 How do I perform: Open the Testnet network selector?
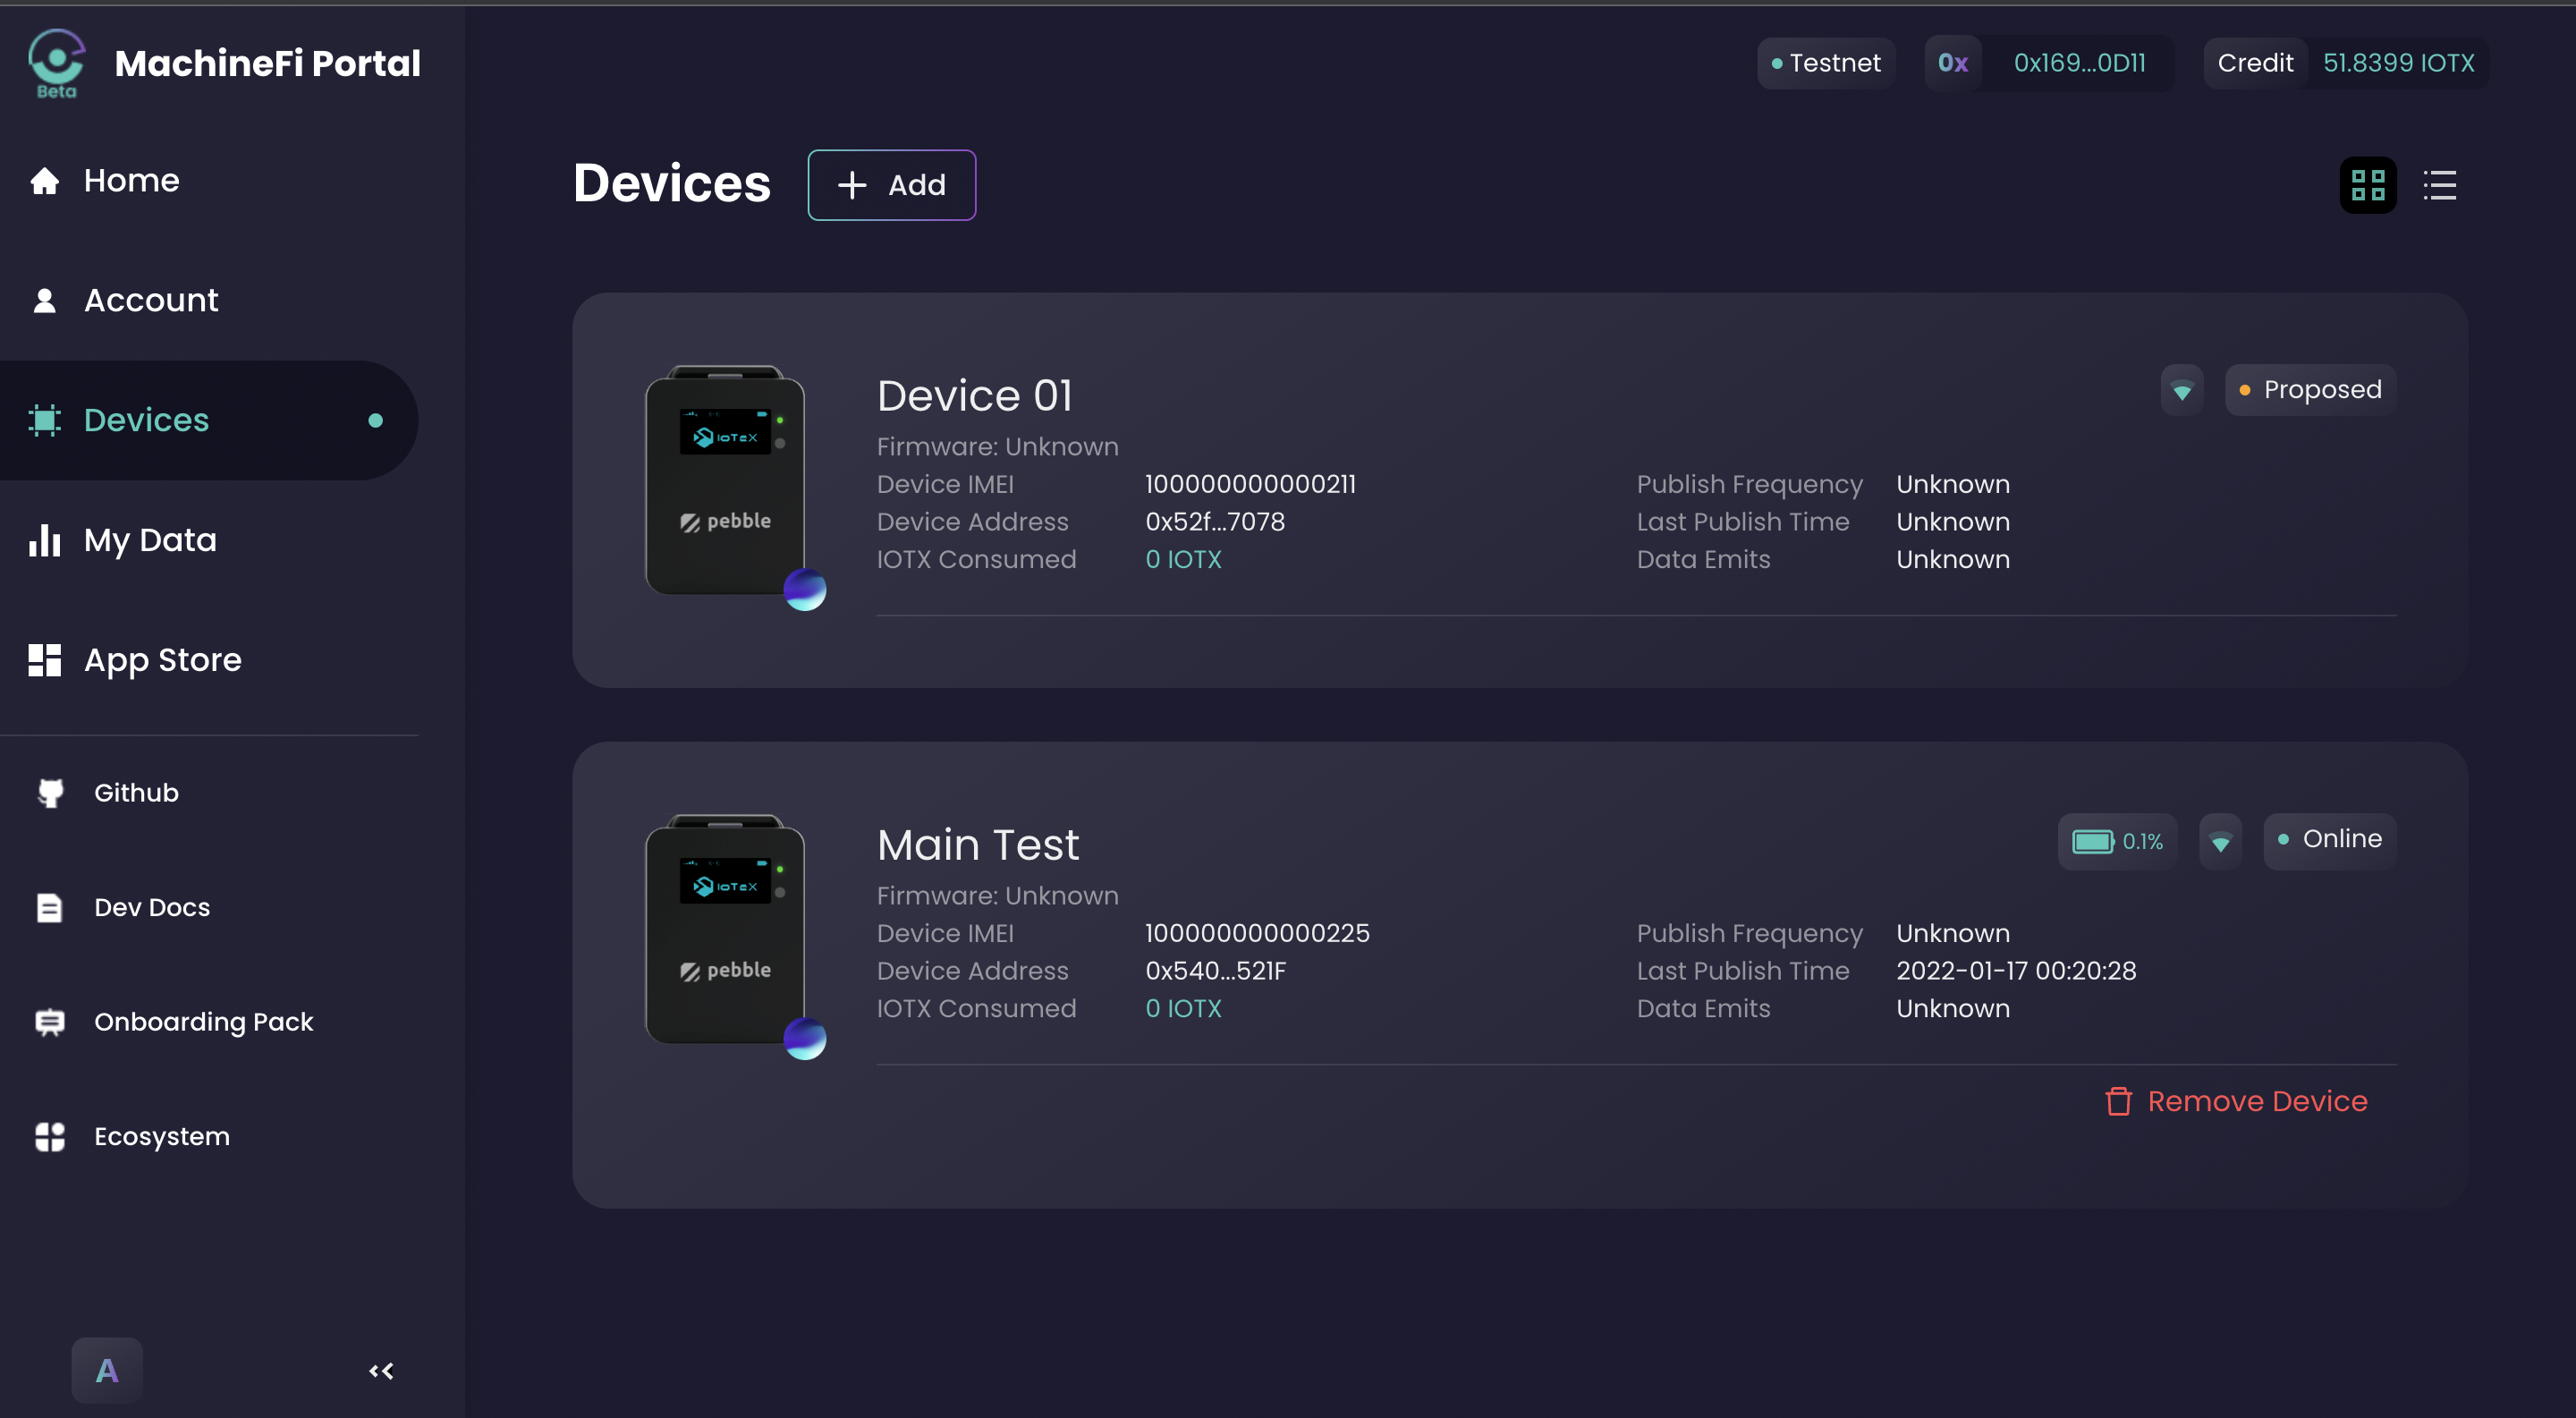1826,63
